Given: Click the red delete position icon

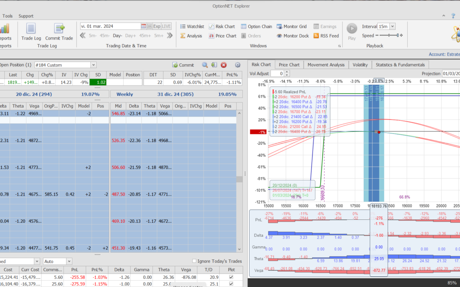Looking at the screenshot, I should coord(224,65).
